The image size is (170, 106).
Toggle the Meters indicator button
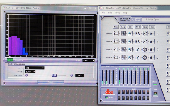coord(155,84)
